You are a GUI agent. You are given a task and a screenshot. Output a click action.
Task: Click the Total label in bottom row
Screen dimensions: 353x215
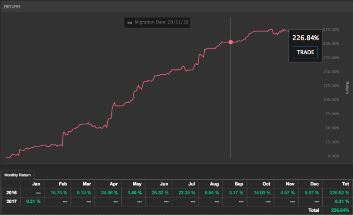[313, 210]
